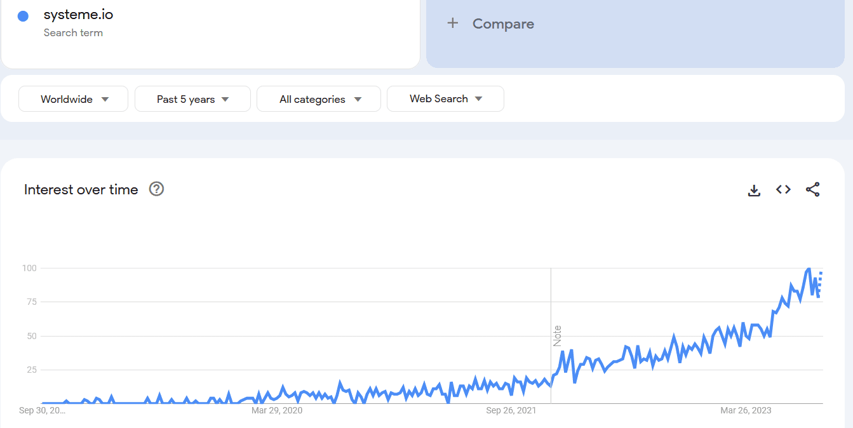
Task: Click the share icon on the chart
Action: (x=812, y=189)
